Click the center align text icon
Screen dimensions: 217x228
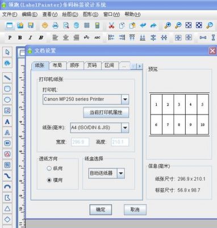66,38
